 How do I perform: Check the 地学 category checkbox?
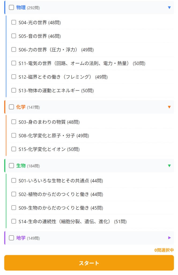(11, 238)
